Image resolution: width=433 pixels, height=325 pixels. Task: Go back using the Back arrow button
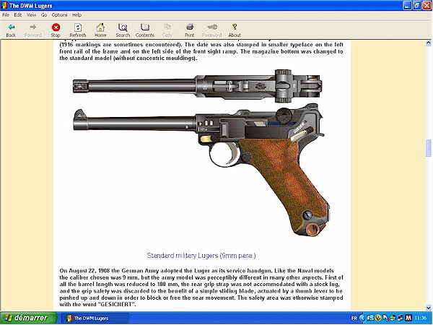(11, 30)
